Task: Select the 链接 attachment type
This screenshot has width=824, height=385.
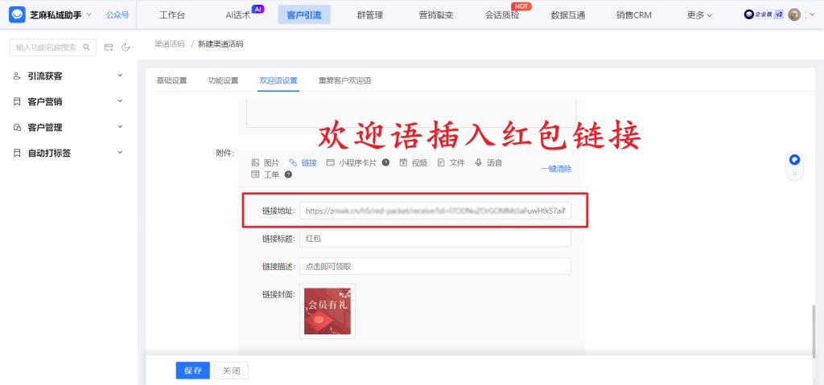Action: pyautogui.click(x=303, y=163)
